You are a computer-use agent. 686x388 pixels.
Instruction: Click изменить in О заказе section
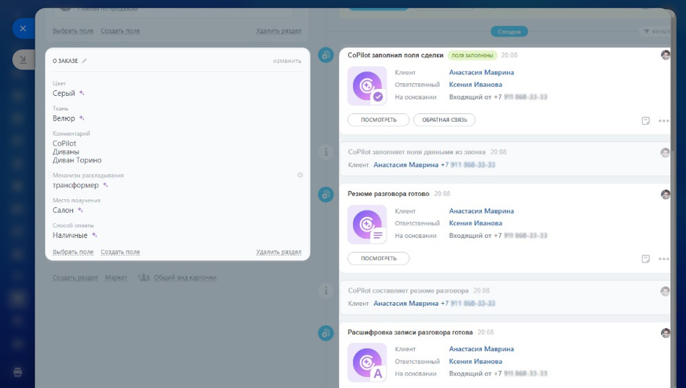pos(287,61)
